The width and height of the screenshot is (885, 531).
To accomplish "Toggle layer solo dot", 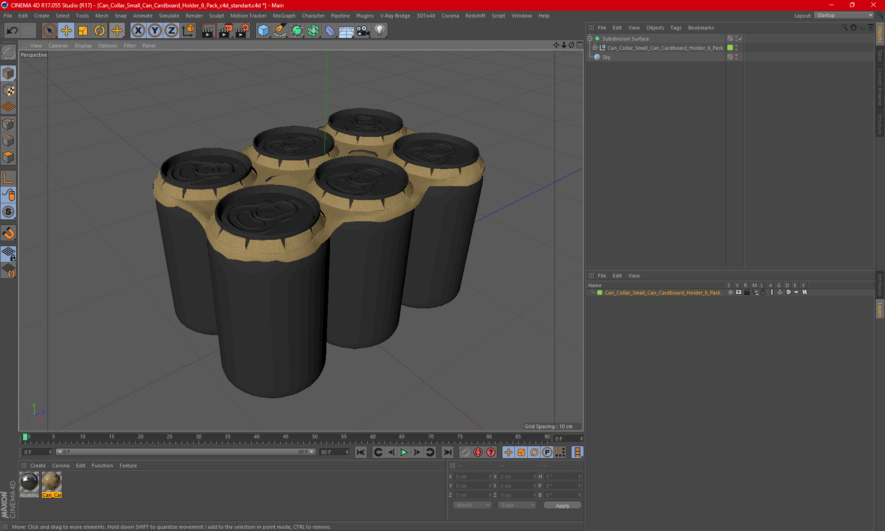I will [x=730, y=292].
